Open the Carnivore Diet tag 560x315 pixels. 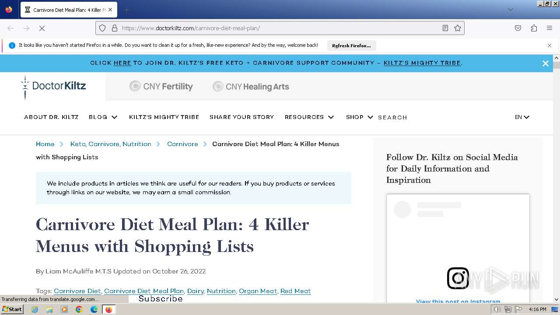(x=77, y=291)
